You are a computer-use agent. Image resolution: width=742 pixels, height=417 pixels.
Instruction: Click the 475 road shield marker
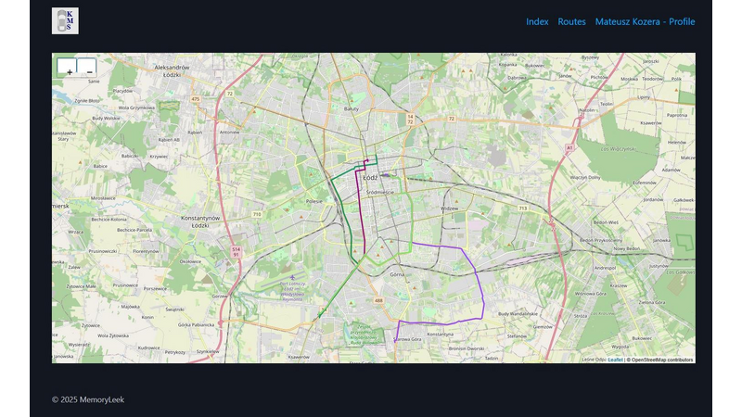pyautogui.click(x=196, y=99)
